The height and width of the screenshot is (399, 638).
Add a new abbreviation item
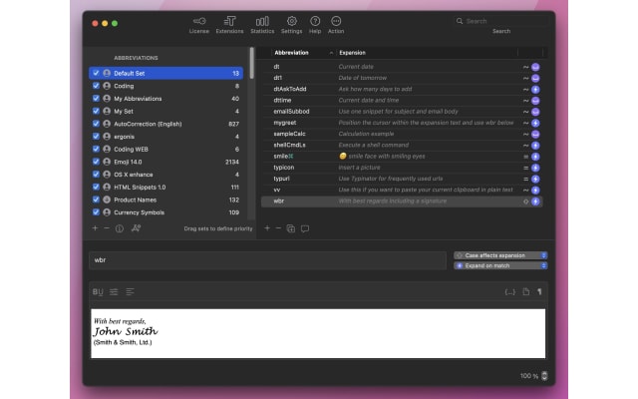(x=267, y=228)
